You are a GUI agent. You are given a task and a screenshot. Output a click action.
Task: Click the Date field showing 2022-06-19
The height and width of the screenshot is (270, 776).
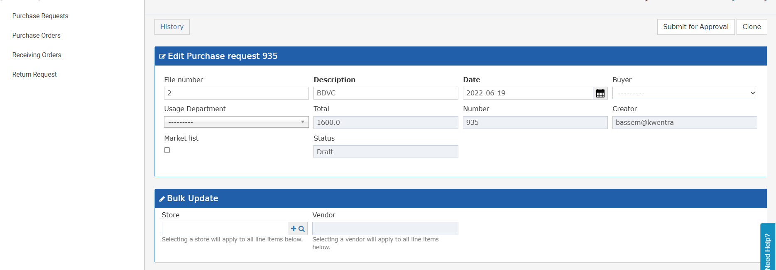click(x=528, y=93)
